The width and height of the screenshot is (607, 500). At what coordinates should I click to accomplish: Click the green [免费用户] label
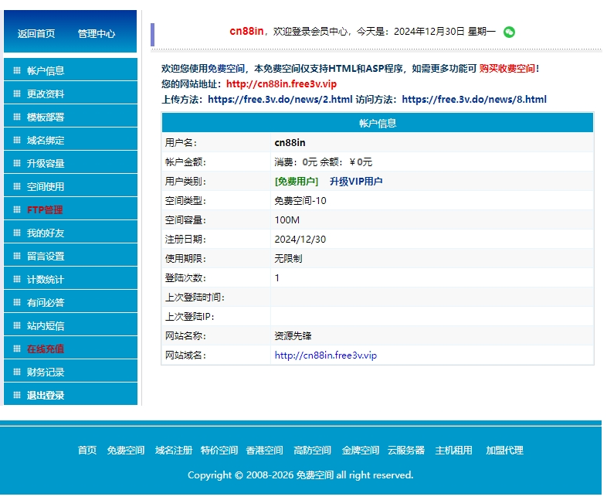(x=297, y=182)
